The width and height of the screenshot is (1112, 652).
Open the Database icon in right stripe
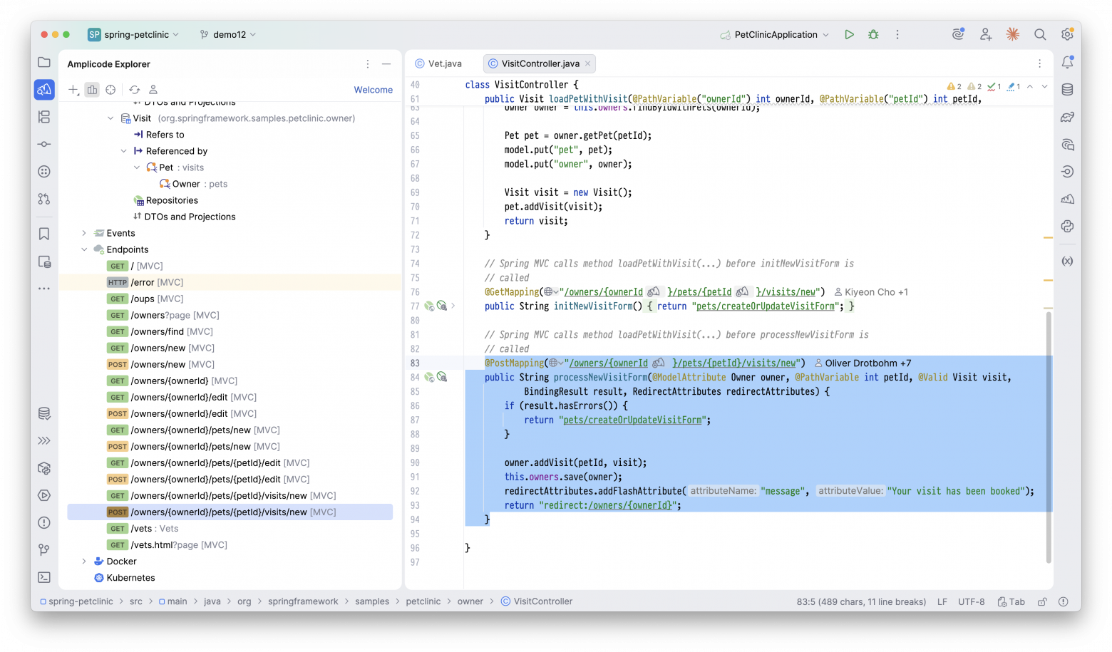click(1067, 90)
